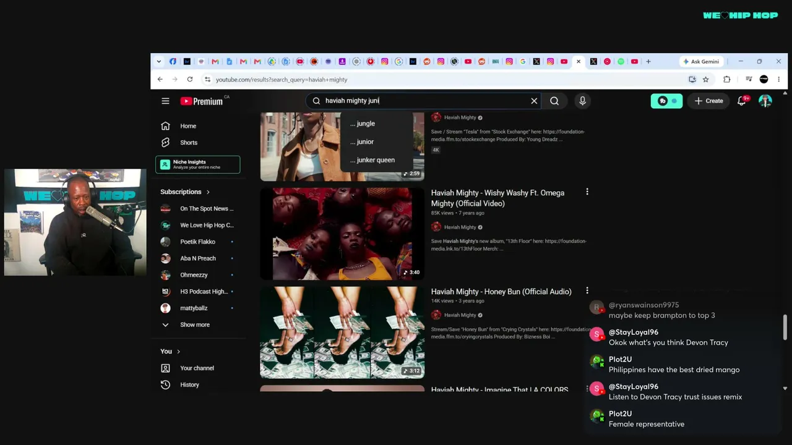
Task: Reload the YouTube page
Action: (190, 79)
